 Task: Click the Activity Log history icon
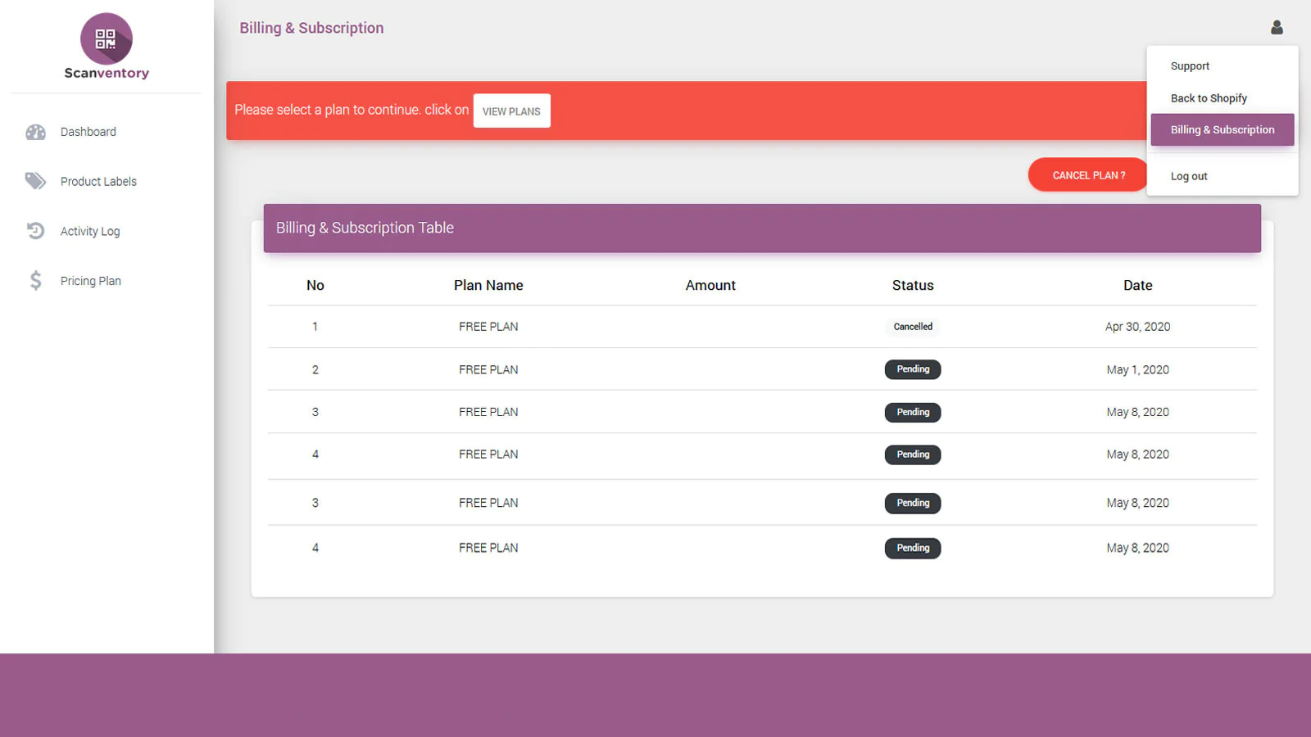[35, 231]
